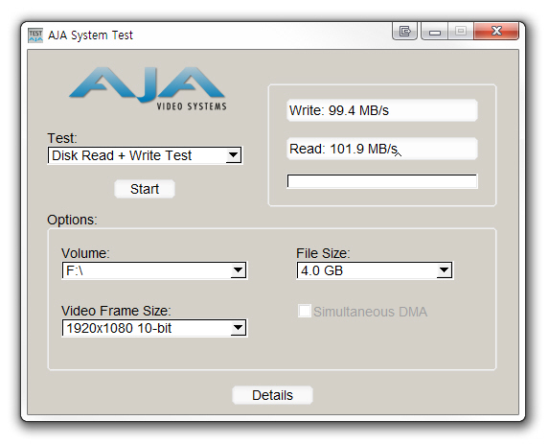
Task: Click the Test: label
Action: click(x=62, y=138)
